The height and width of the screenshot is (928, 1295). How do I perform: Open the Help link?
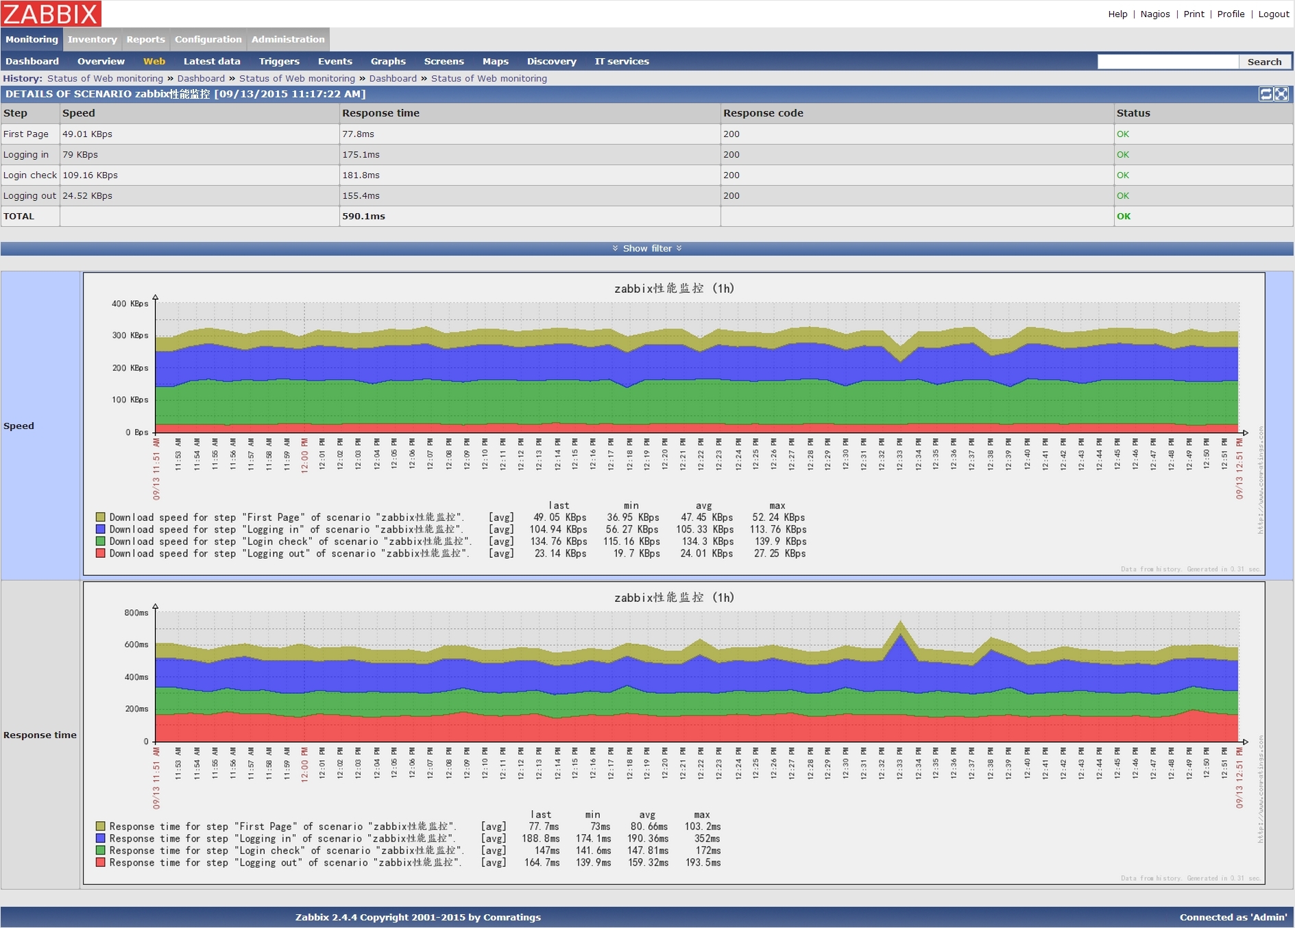click(1117, 14)
